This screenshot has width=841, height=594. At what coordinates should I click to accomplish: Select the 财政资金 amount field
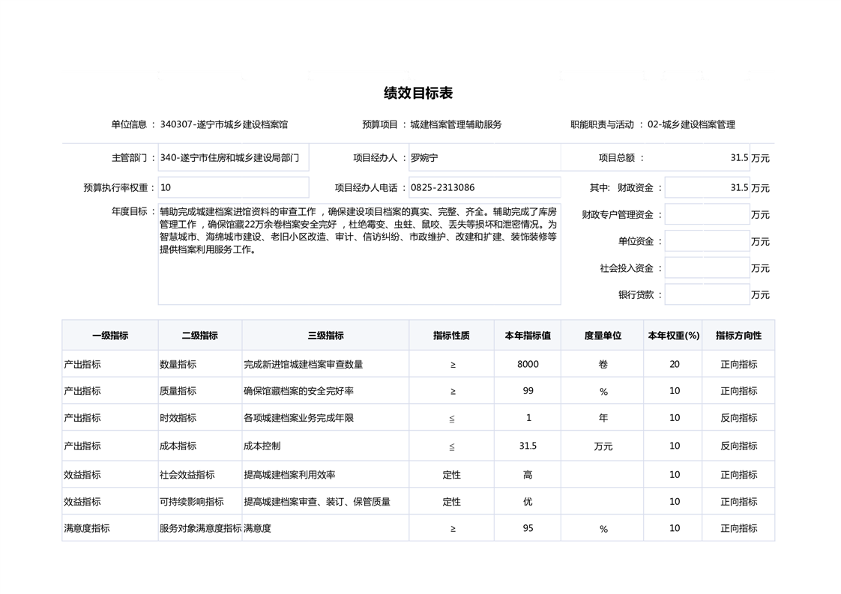[x=707, y=187]
